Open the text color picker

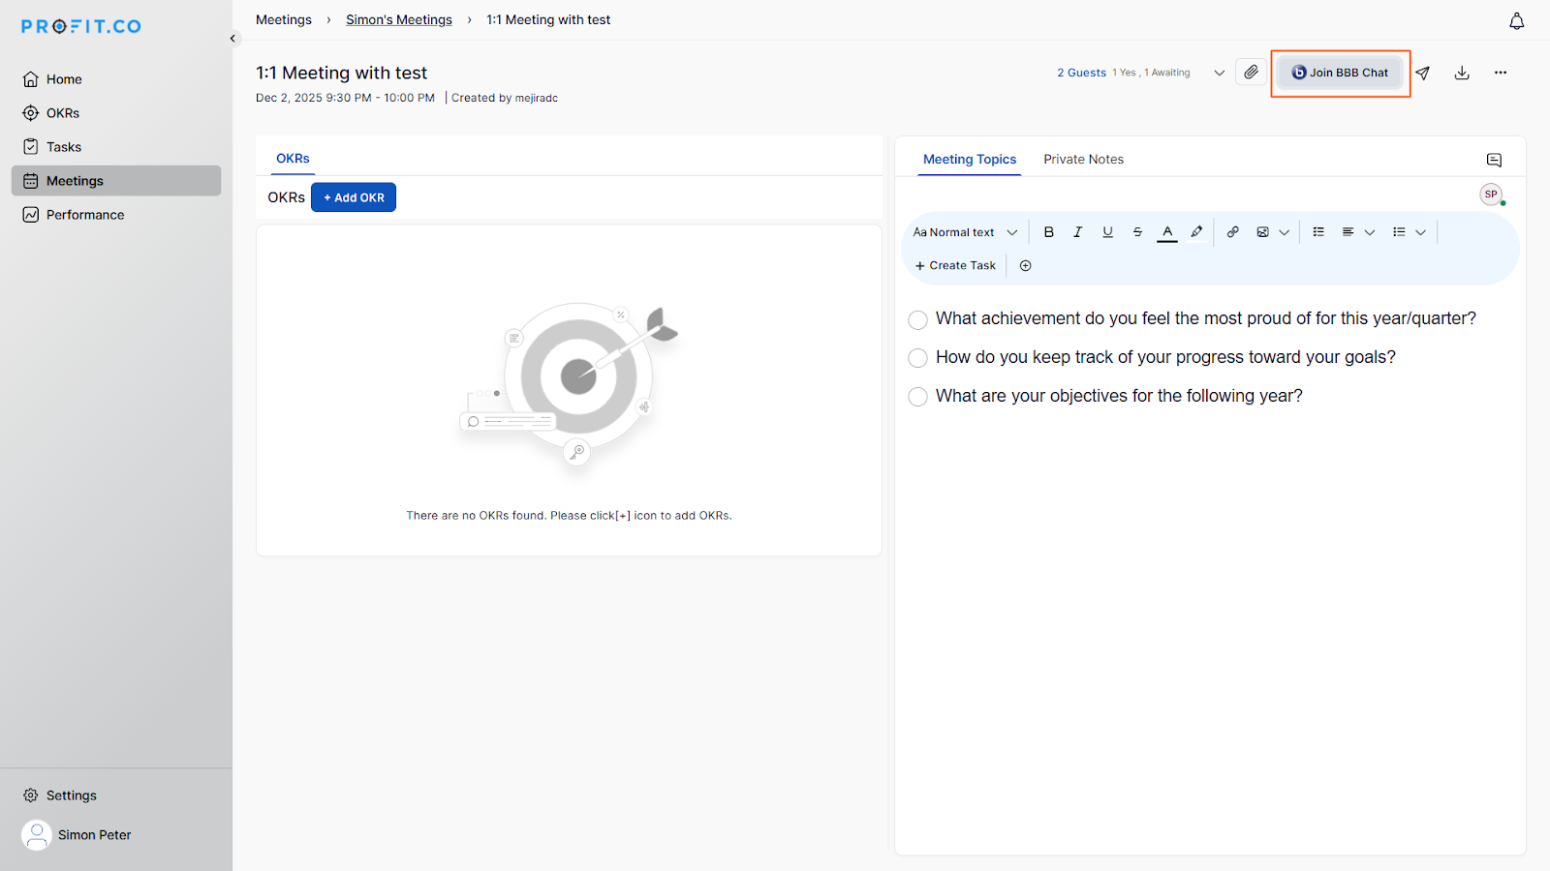(x=1167, y=232)
